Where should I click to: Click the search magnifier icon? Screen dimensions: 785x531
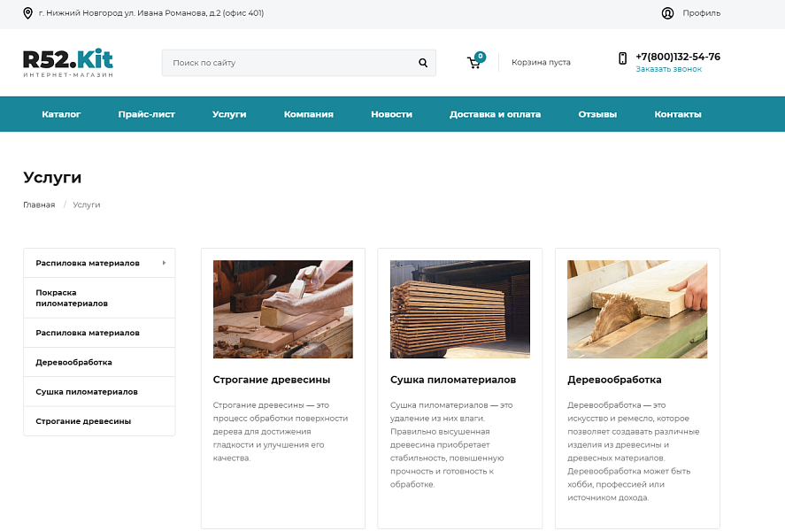click(x=422, y=63)
